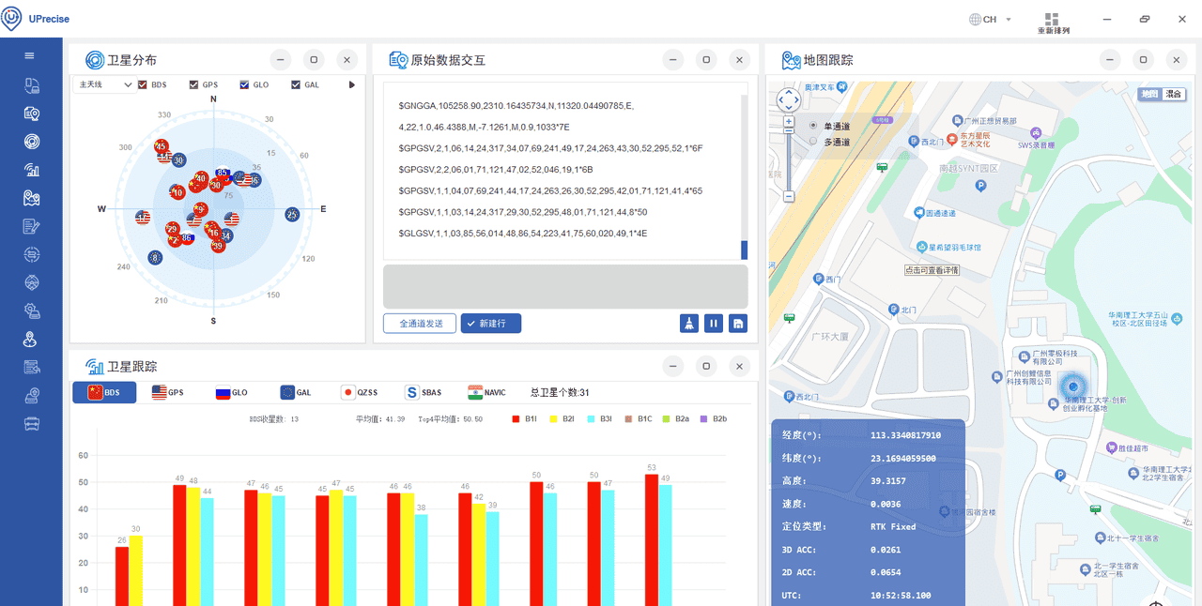Disable the BDS constellation checkbox
Image resolution: width=1202 pixels, height=606 pixels.
[143, 84]
